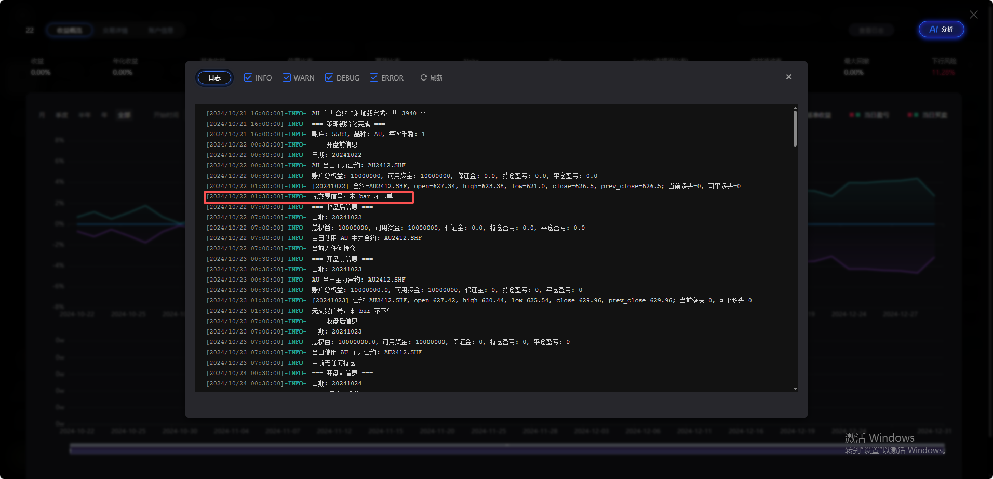993x479 pixels.
Task: Toggle the ERROR log level checkbox
Action: pos(374,77)
